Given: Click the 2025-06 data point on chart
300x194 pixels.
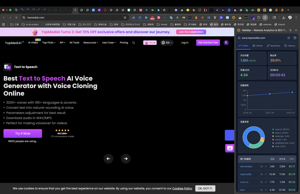Looking at the screenshot, I should (270, 94).
